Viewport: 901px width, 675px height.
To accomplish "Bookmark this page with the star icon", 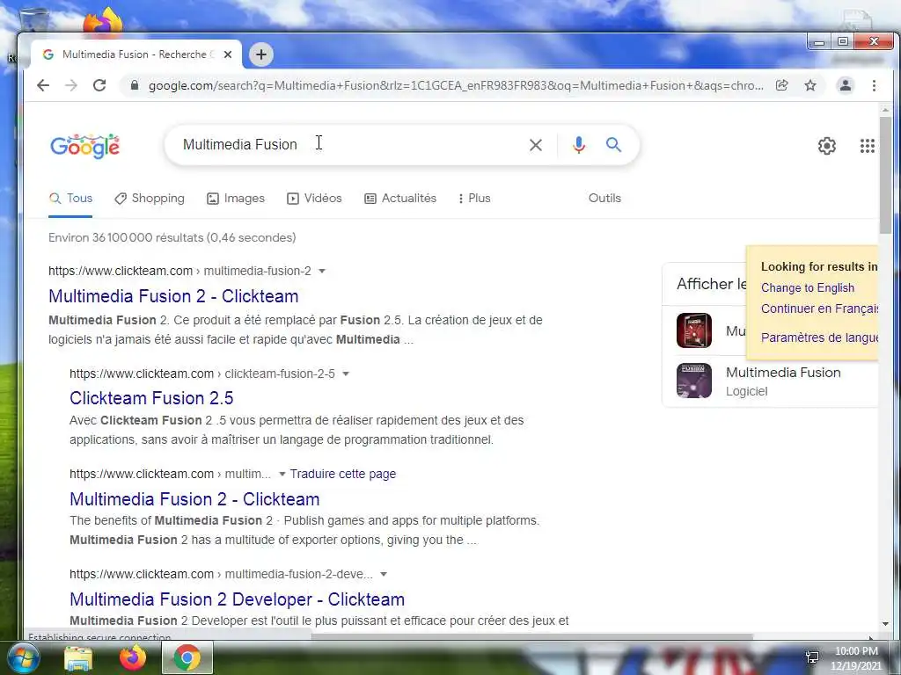I will [810, 85].
